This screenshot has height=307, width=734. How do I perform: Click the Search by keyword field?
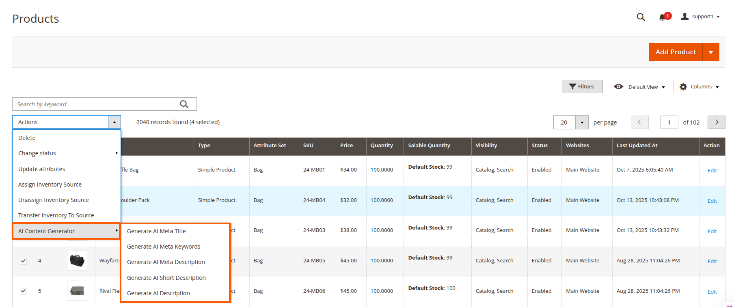[95, 104]
